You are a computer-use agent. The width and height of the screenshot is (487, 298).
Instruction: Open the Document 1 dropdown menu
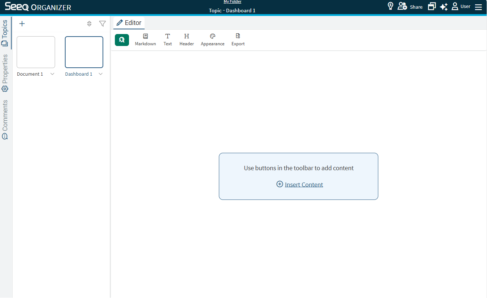pyautogui.click(x=52, y=74)
